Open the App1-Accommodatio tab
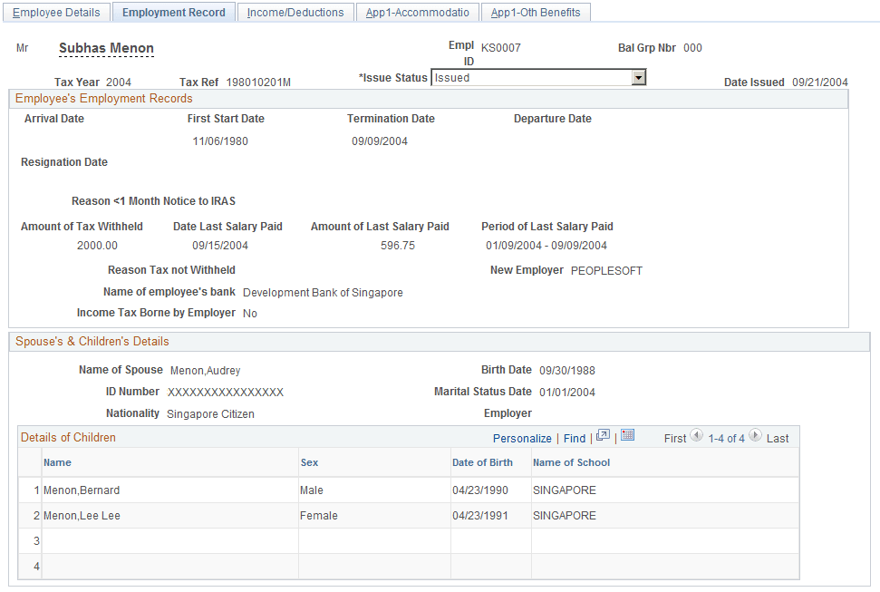 (x=417, y=12)
